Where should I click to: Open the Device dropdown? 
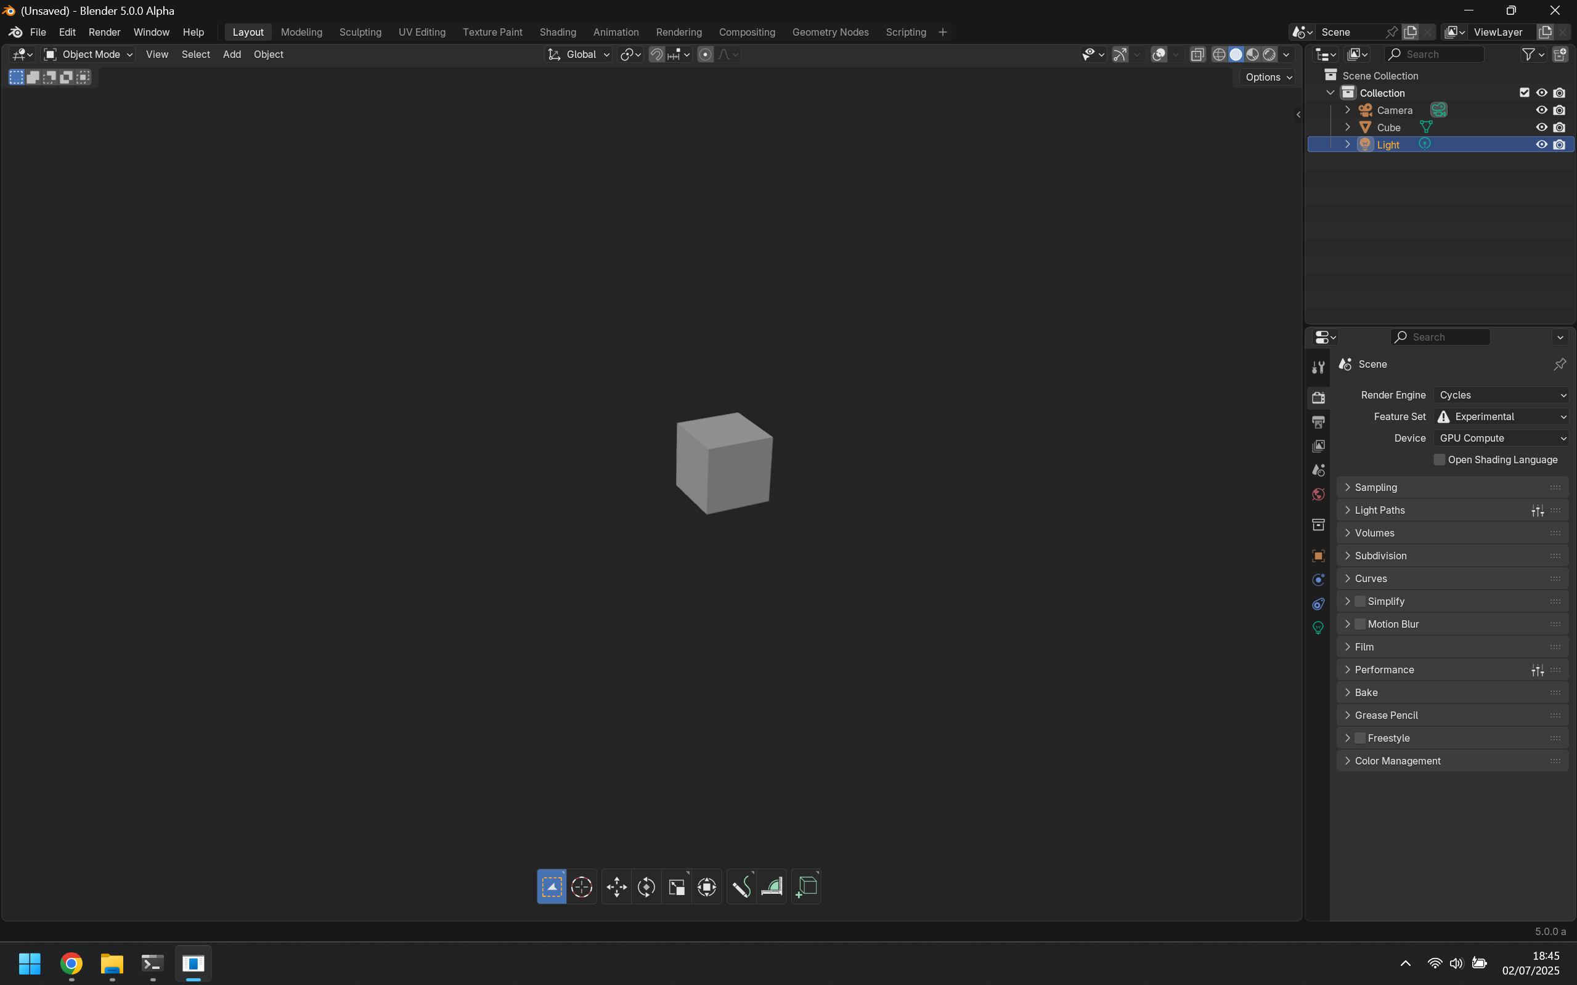(1501, 439)
